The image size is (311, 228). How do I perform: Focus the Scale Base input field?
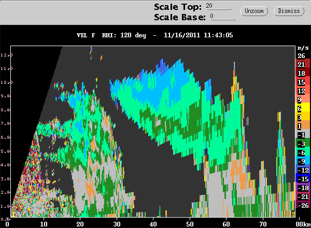pos(222,17)
